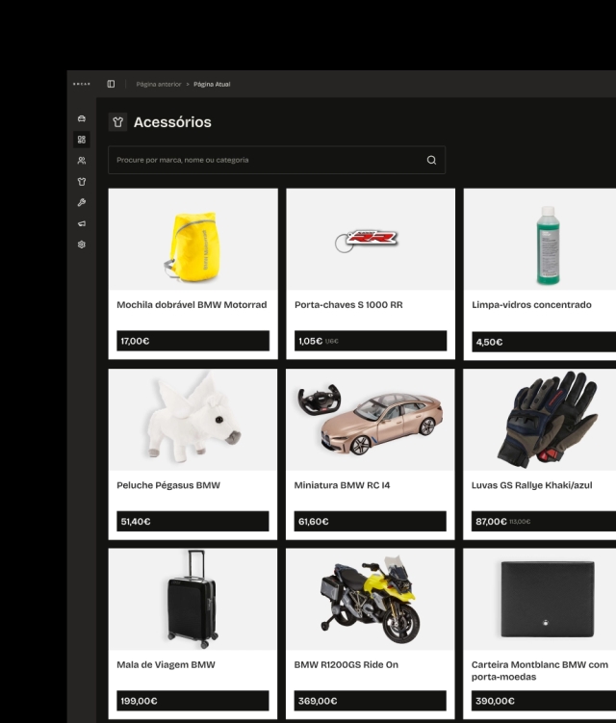
Task: Click the 61,60€ Miniatura BMW price button
Action: pos(370,521)
